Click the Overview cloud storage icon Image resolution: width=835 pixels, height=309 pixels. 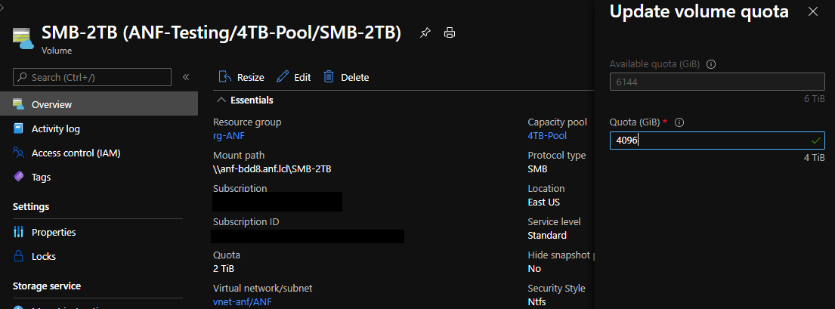click(x=19, y=104)
